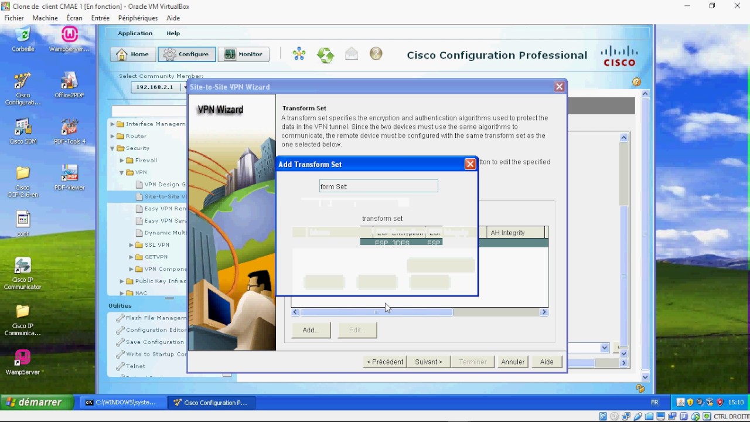Expand the NAC folder

[x=122, y=293]
